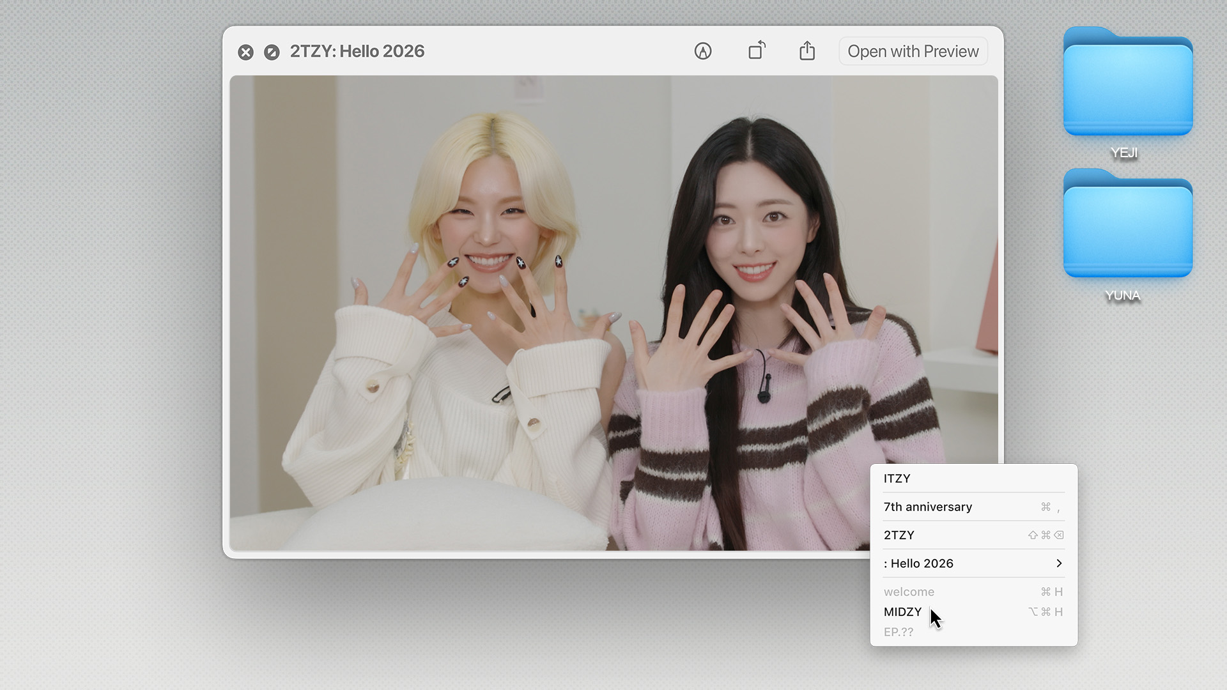Click the 2TZY: Hello 2026 window title
1227x690 pixels.
[357, 51]
